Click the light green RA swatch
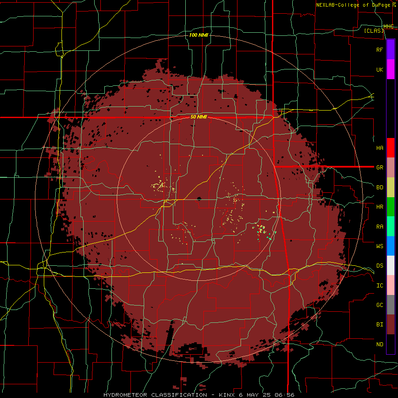Viewport: 398px width, 398px height. tap(390, 226)
